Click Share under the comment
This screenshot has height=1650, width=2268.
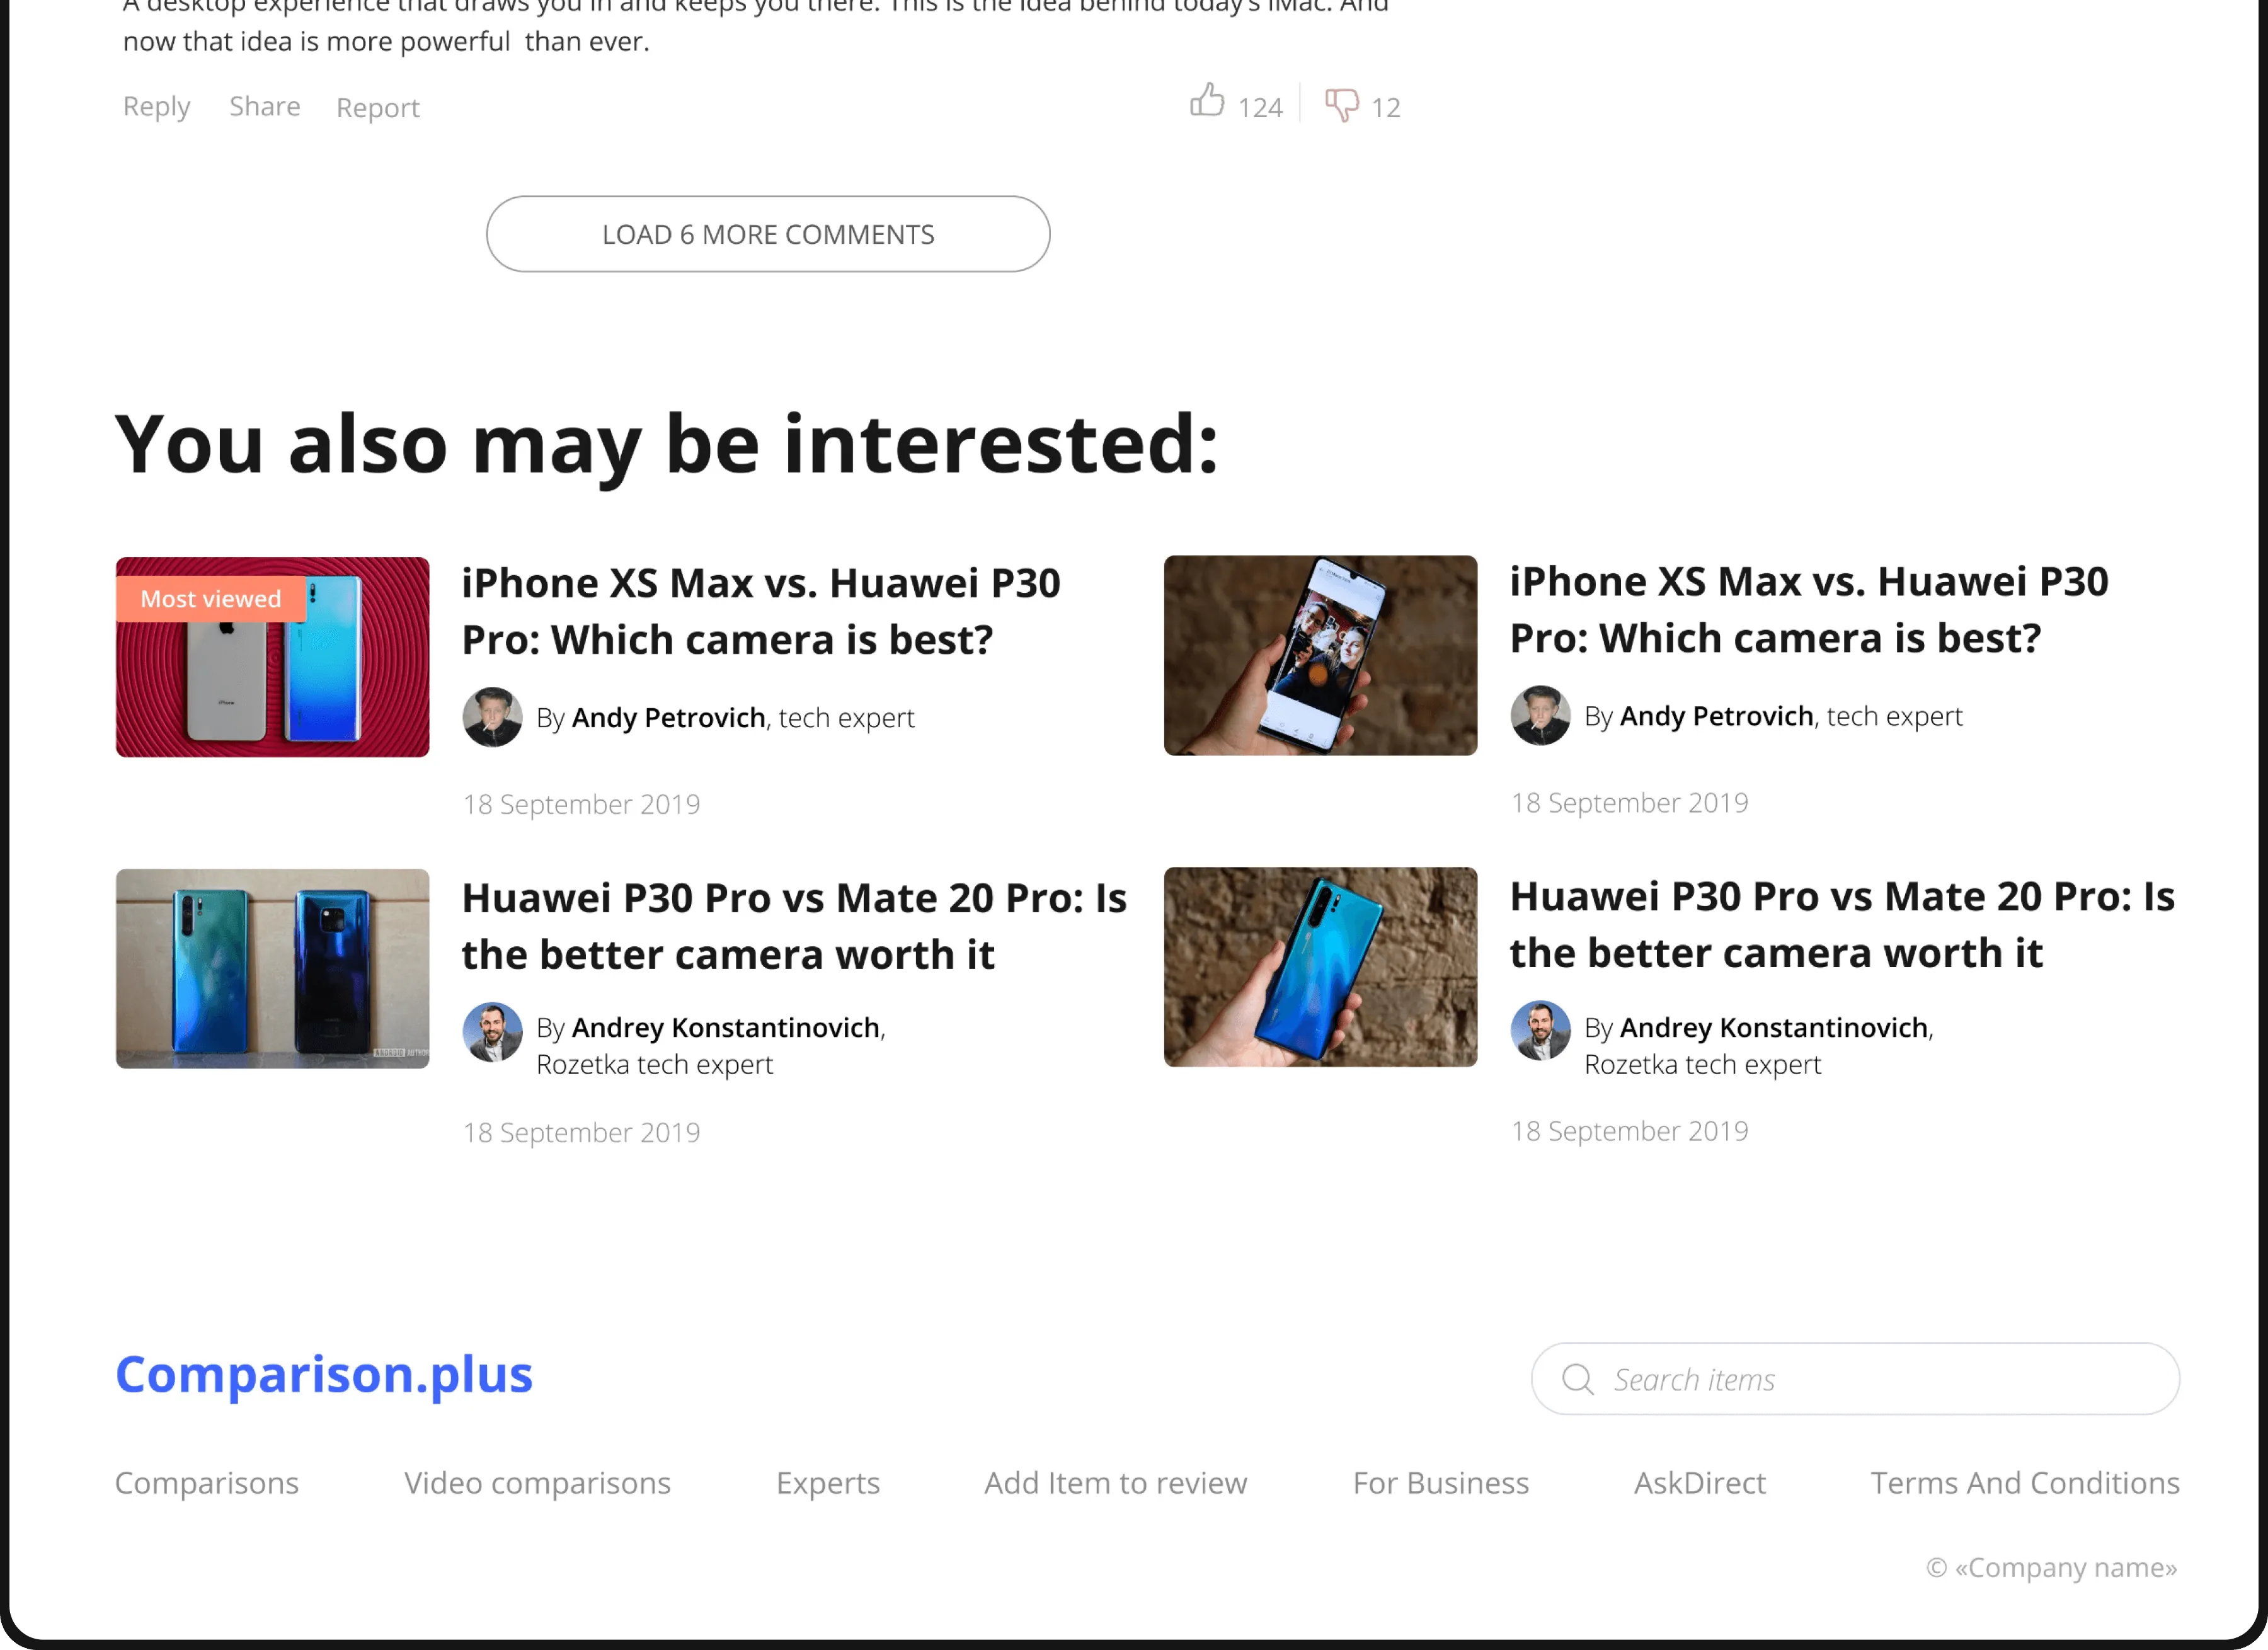point(264,106)
